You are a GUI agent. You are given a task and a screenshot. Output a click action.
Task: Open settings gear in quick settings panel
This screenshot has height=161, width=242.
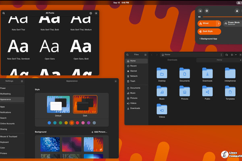207,11
